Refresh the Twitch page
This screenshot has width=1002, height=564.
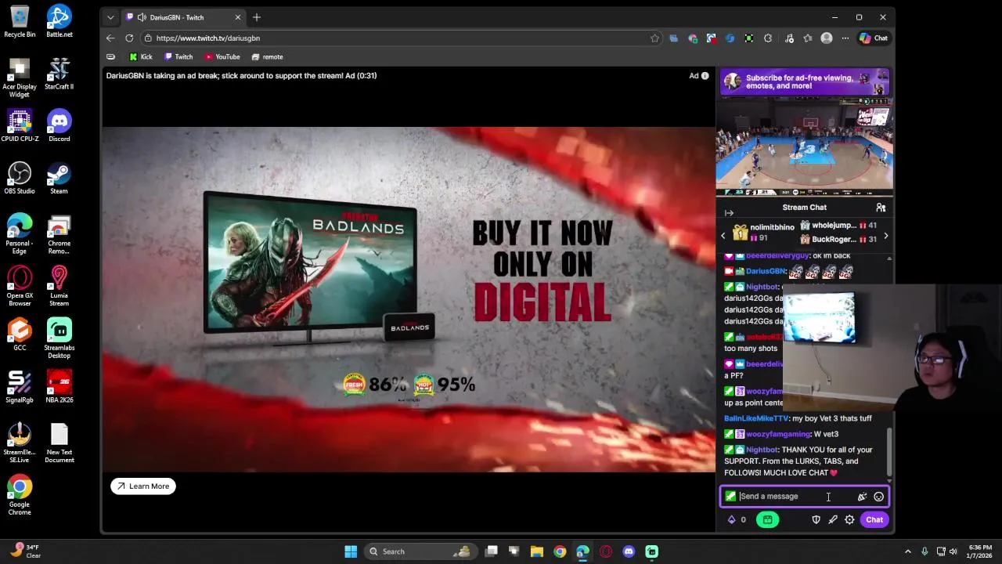(129, 38)
